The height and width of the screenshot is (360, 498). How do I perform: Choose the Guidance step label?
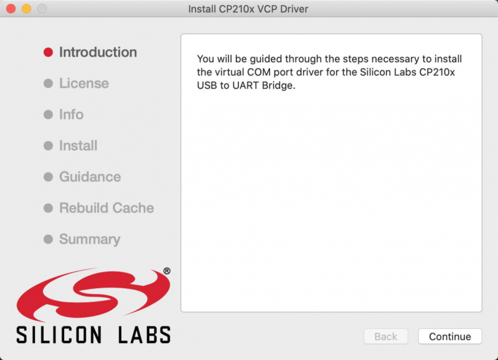[x=90, y=177]
